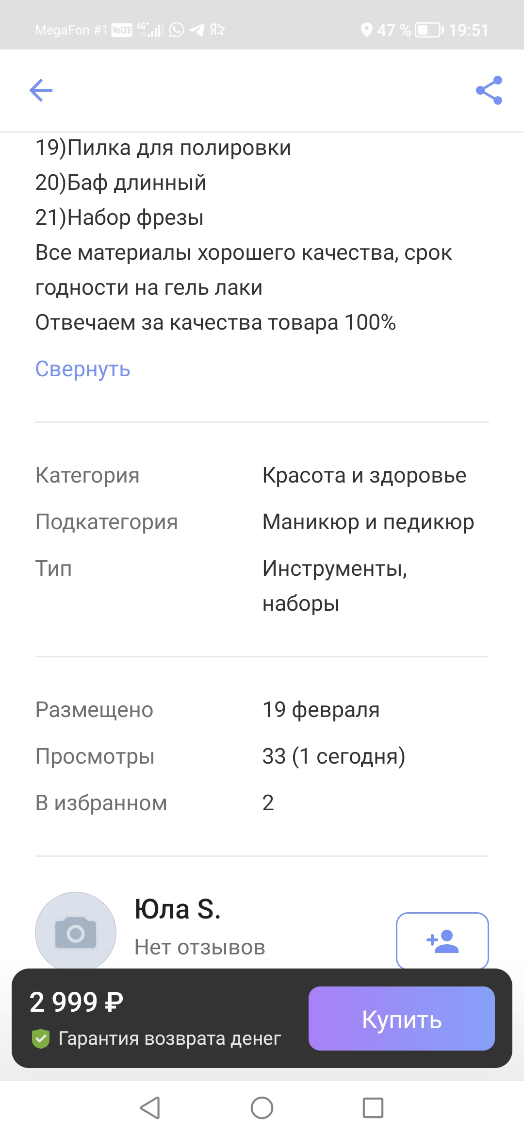Image resolution: width=524 pixels, height=1136 pixels.
Task: Buy item with Купить button
Action: (x=402, y=1019)
